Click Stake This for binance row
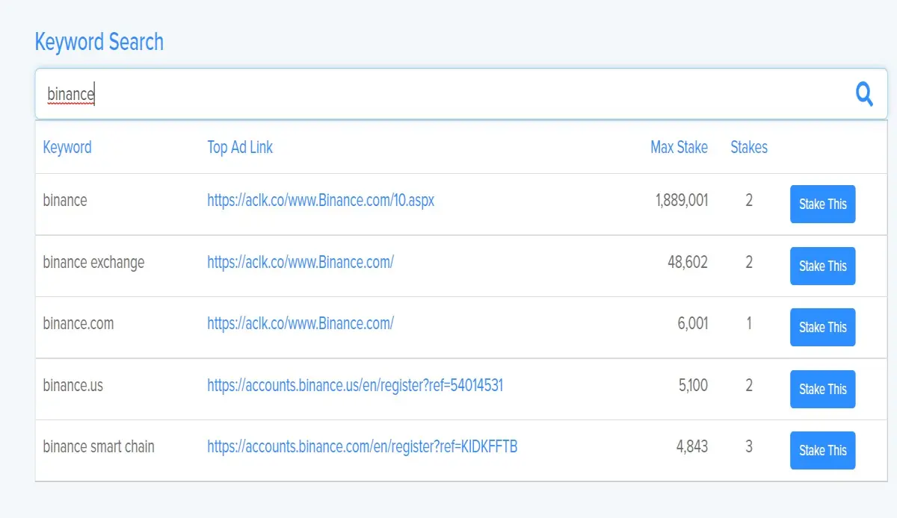Viewport: 897px width, 518px height. pyautogui.click(x=822, y=204)
